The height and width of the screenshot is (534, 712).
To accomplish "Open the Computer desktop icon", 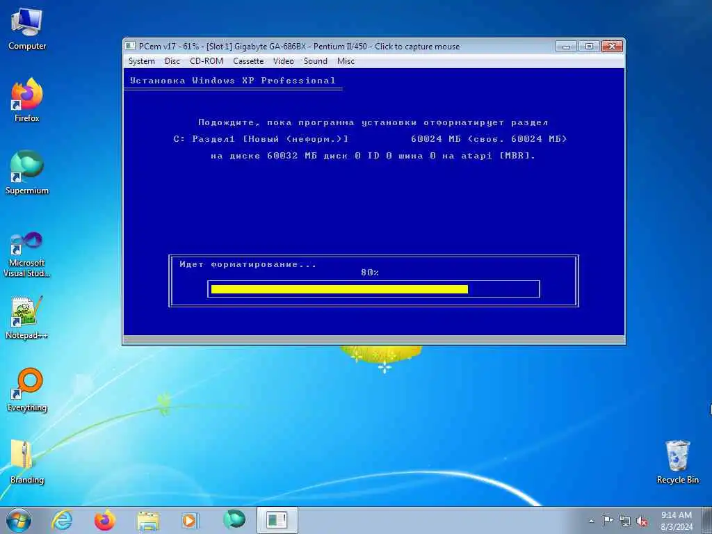I will point(27,28).
